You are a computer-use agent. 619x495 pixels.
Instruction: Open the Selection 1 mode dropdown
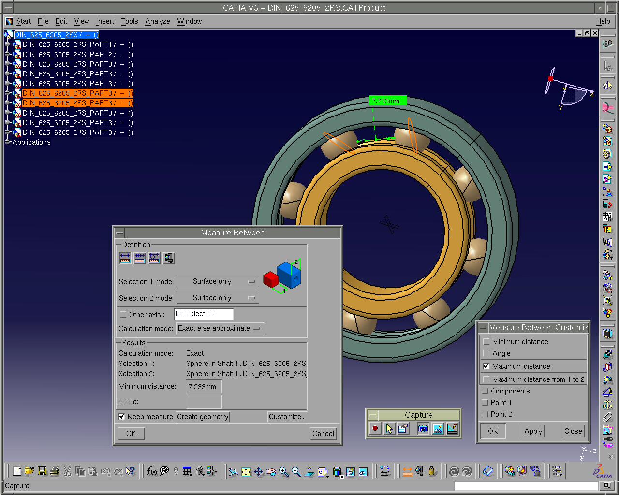point(218,281)
